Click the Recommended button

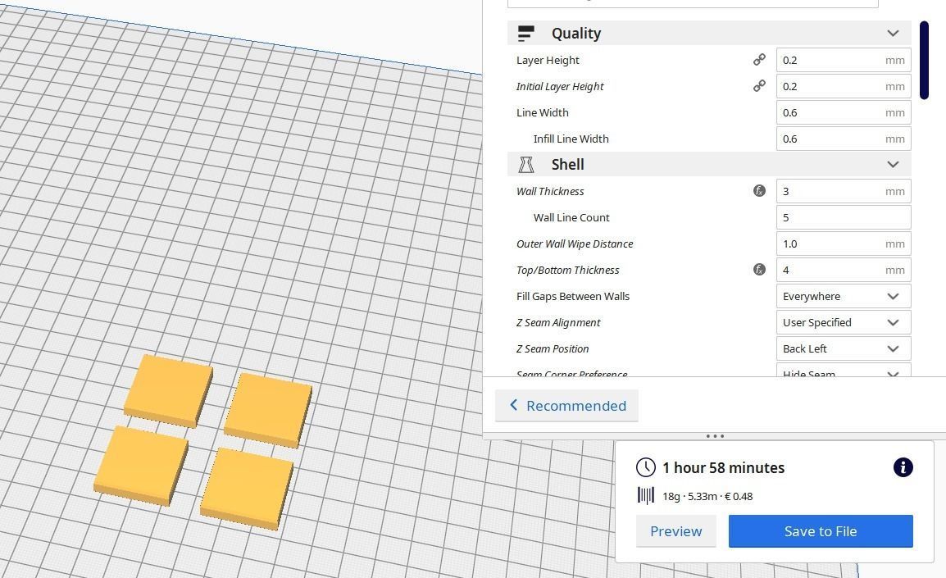(x=566, y=406)
